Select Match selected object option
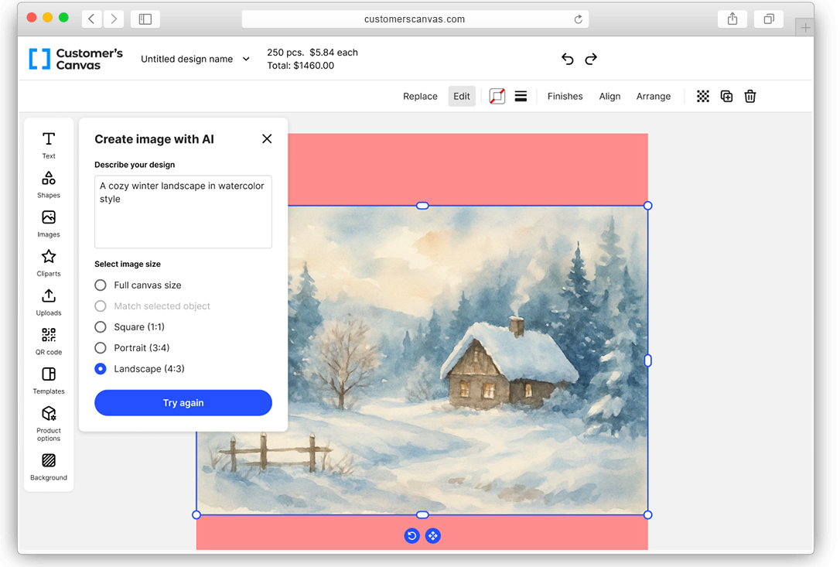 point(152,306)
